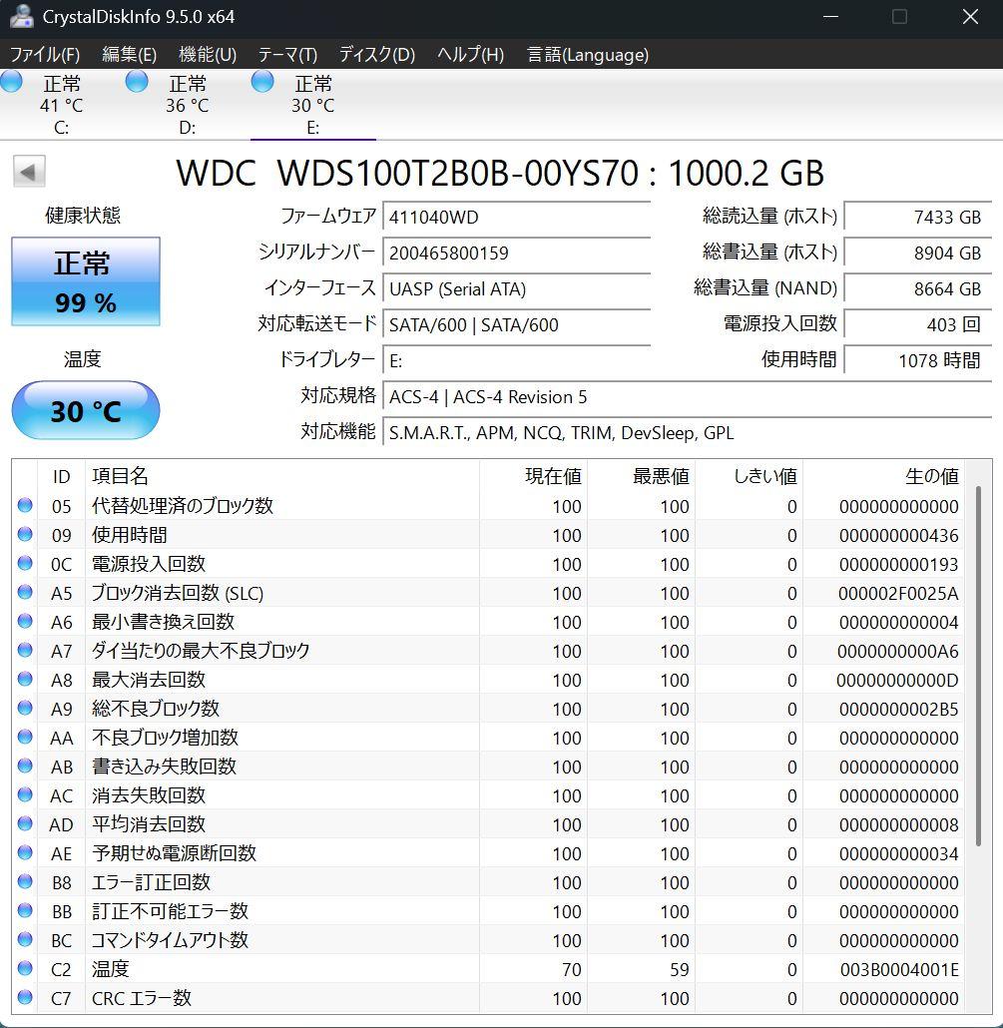This screenshot has width=1003, height=1028.
Task: Click the blue dot beside 不良ブロック増加数 row
Action: (25, 738)
